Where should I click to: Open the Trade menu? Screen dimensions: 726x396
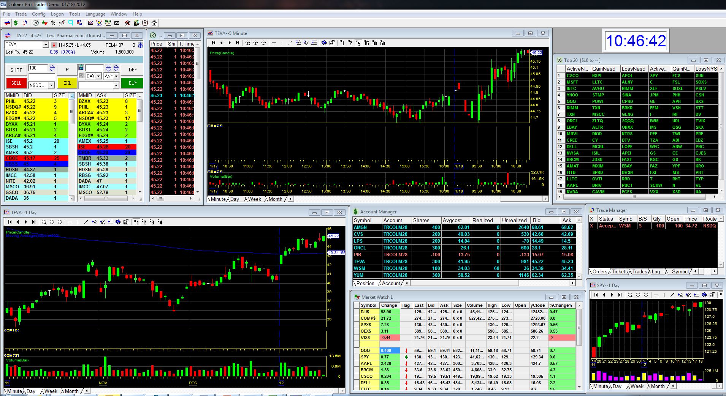(x=21, y=14)
